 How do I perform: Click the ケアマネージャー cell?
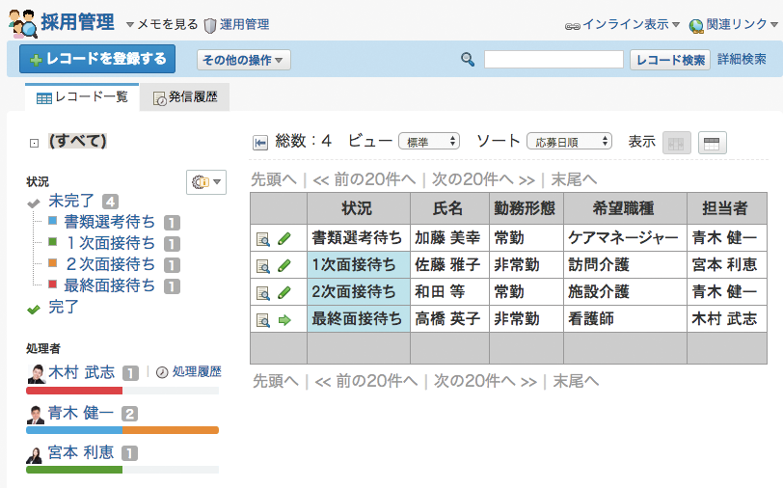click(625, 238)
